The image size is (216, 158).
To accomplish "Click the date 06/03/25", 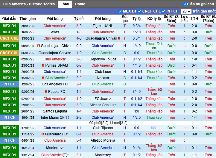I will coord(28,53).
